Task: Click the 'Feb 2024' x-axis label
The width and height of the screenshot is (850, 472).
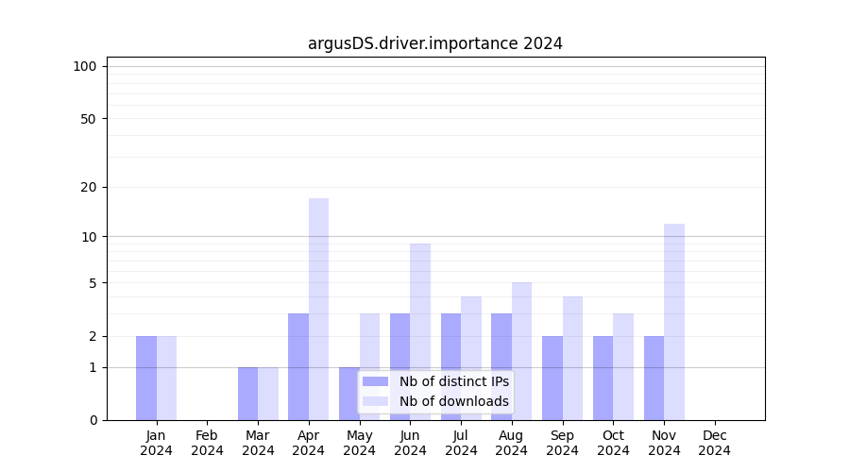Action: (207, 443)
